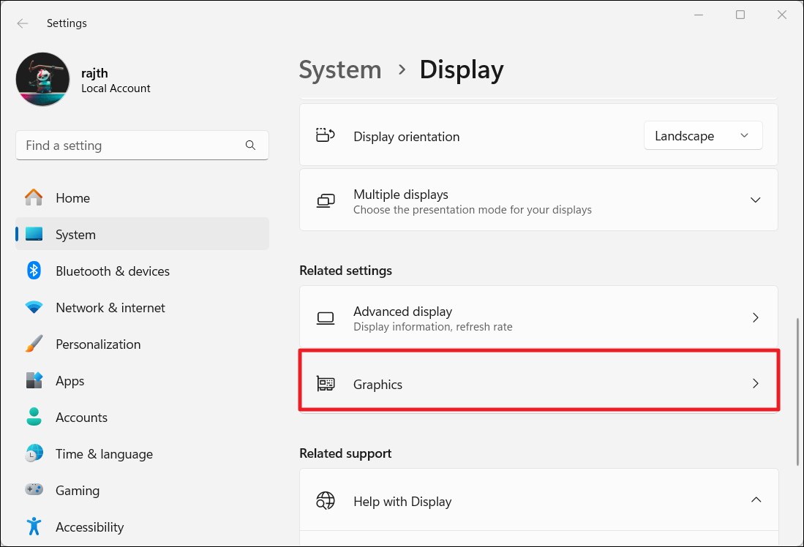
Task: Click the rajth profile picture
Action: coord(42,79)
